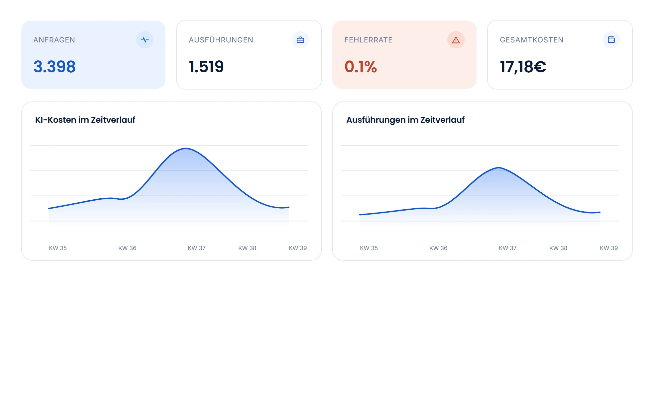Click the wallet icon on Gesamtkosten card
654x398 pixels.
coord(611,40)
